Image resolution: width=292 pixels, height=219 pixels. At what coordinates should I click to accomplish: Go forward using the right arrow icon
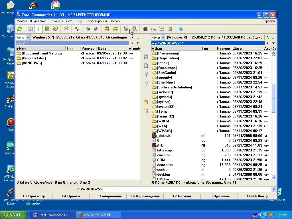click(96, 29)
